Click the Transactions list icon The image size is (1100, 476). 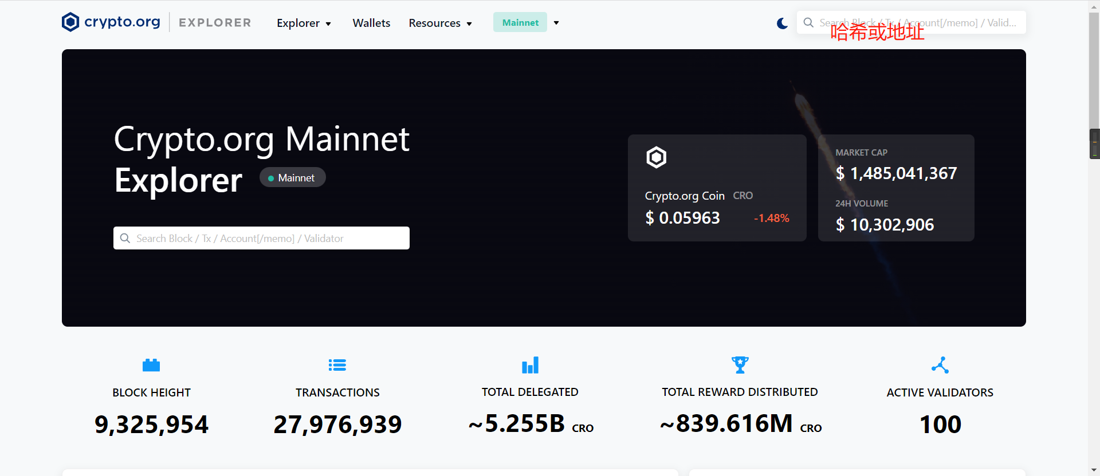[337, 365]
